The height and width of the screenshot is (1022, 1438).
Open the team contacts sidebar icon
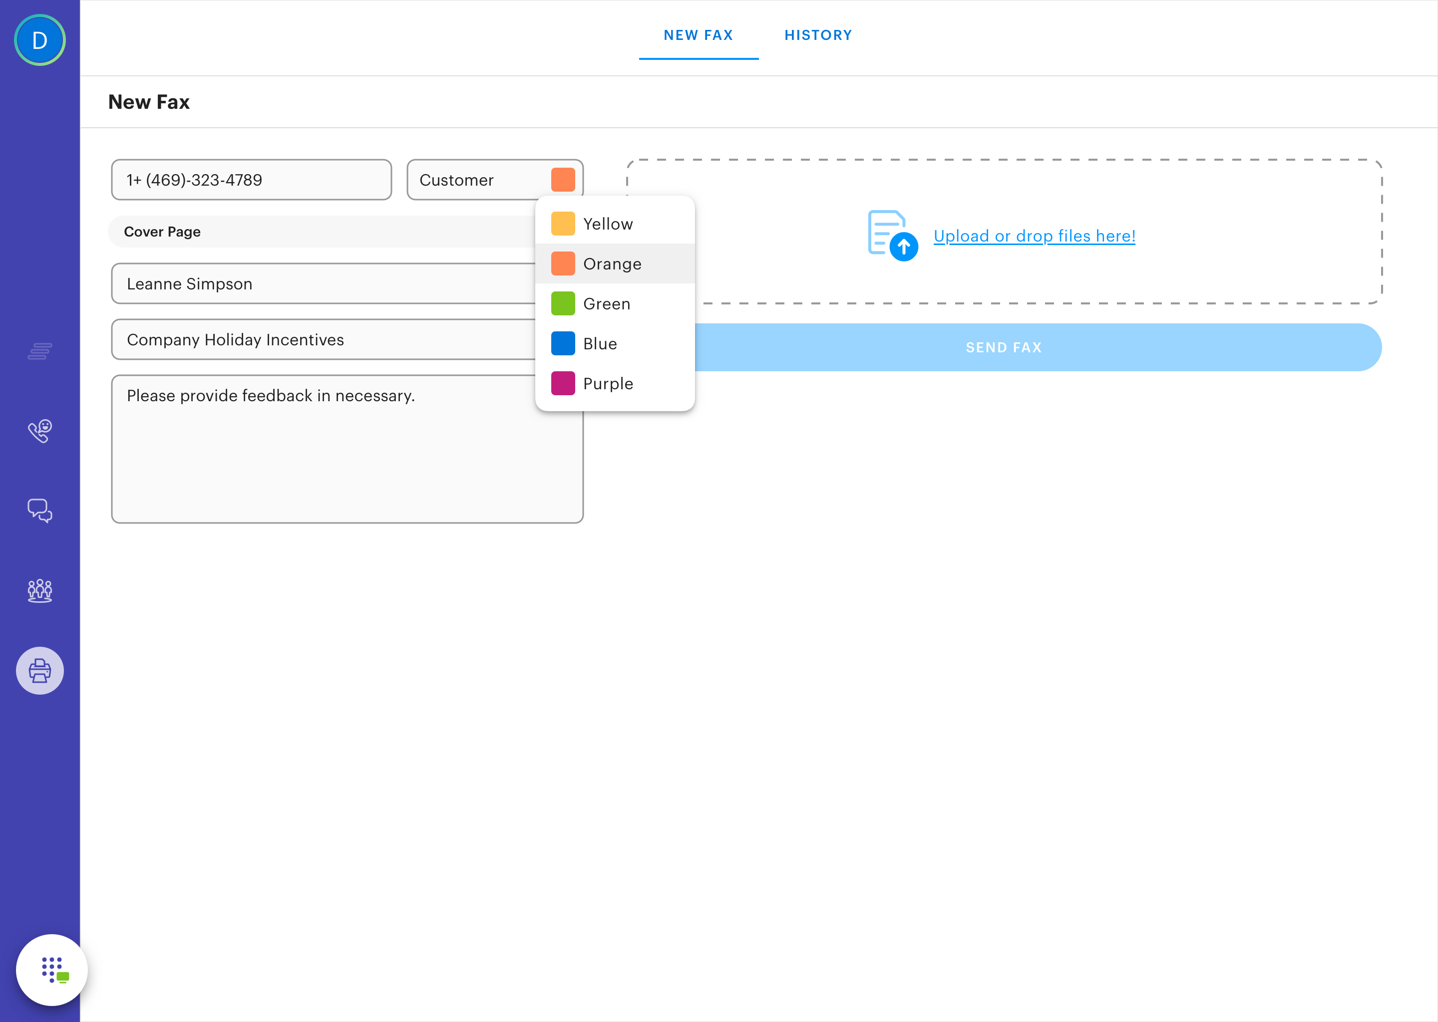[39, 591]
